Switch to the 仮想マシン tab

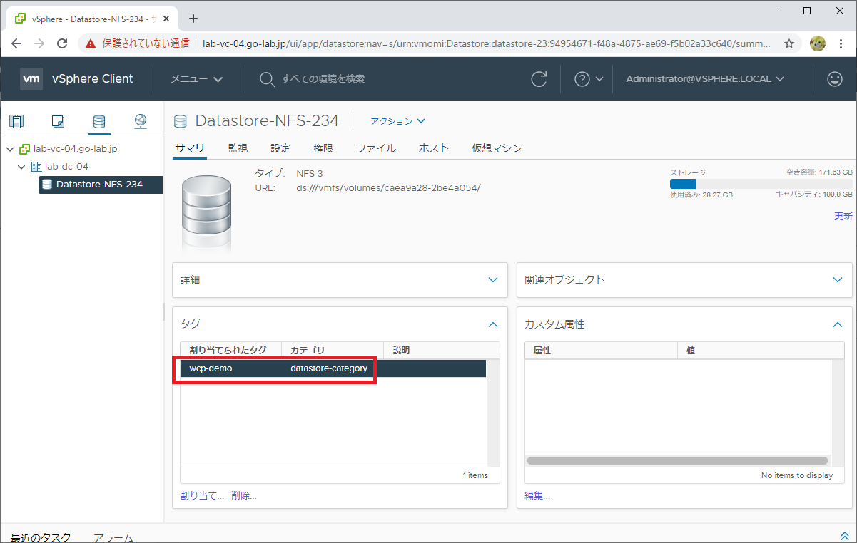[497, 148]
